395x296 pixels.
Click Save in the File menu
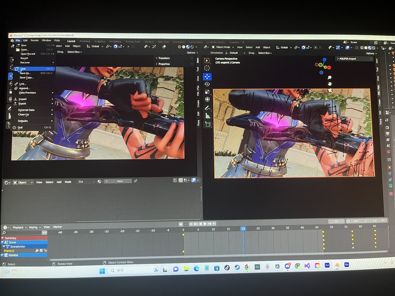point(34,69)
